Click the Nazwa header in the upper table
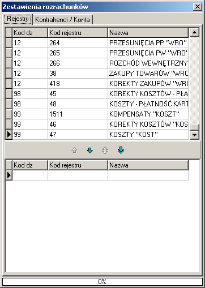The width and height of the screenshot is (205, 288). click(148, 33)
